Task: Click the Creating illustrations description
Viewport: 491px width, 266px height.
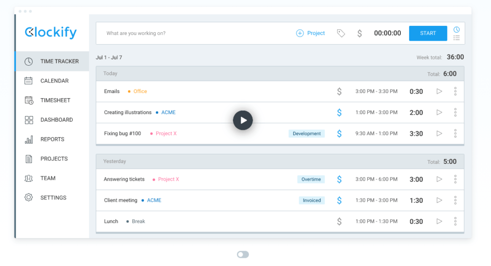Action: click(128, 112)
